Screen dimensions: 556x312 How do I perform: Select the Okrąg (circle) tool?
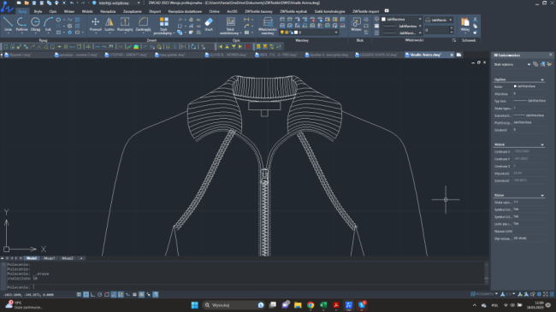(x=35, y=24)
